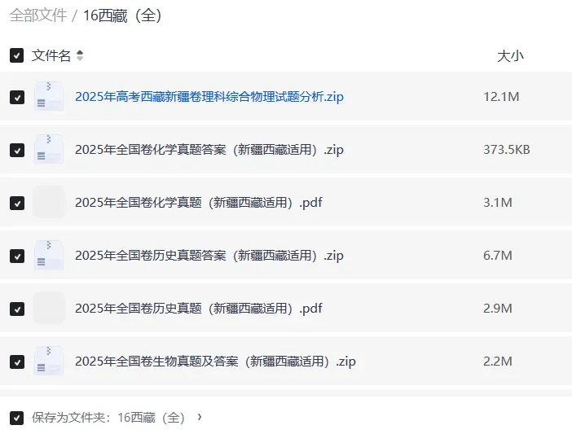The height and width of the screenshot is (434, 572).
Task: Click the file icon of 历史真题 pdf
Action: pyautogui.click(x=49, y=308)
